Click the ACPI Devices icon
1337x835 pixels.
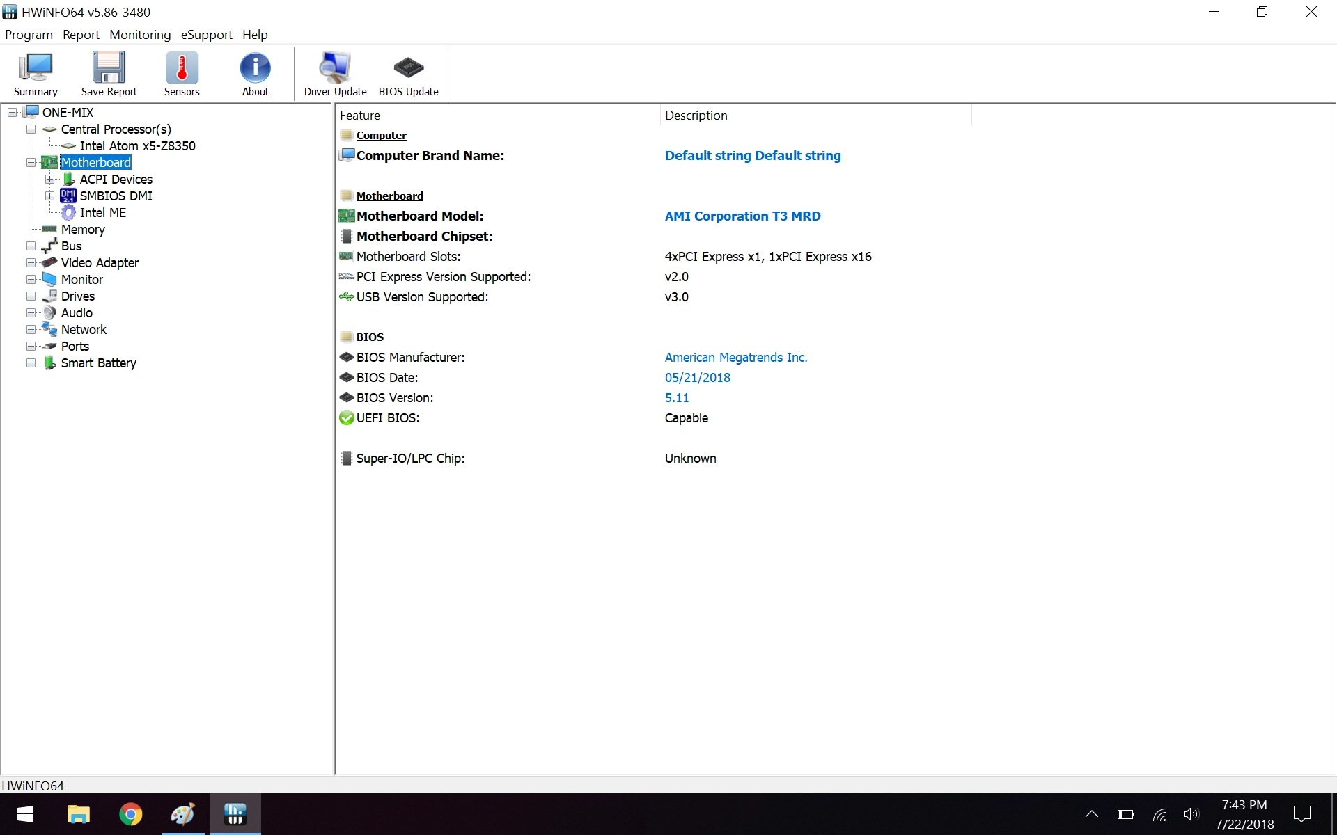click(69, 180)
